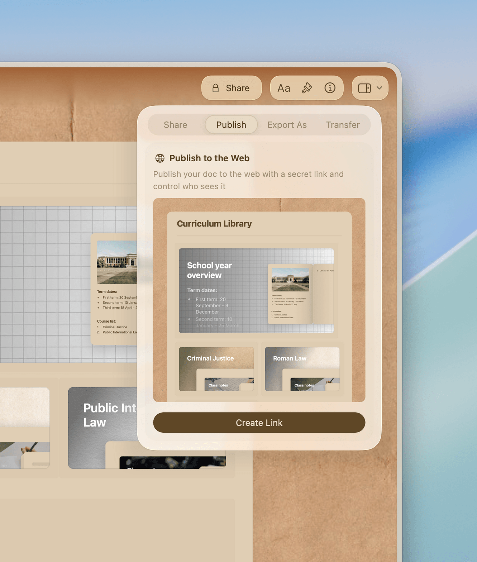Go to the Transfer tab

[x=343, y=125]
